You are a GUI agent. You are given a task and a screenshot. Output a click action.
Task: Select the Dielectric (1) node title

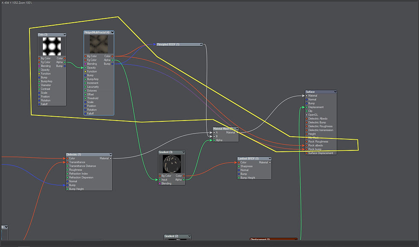[x=74, y=154]
